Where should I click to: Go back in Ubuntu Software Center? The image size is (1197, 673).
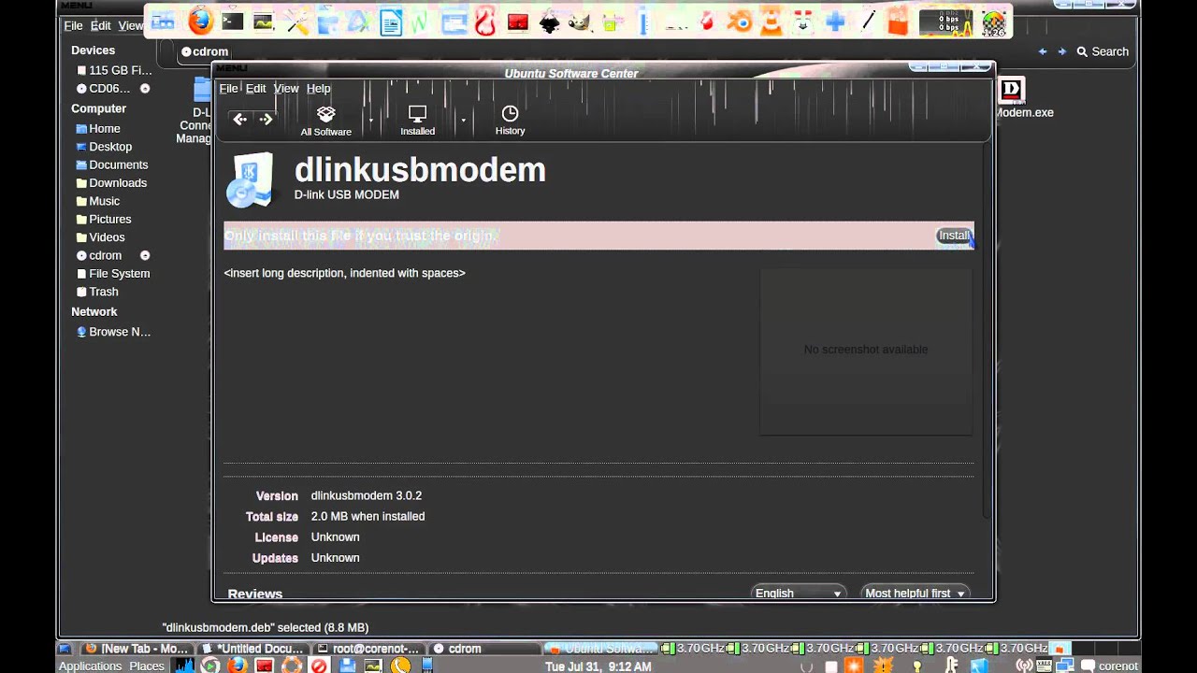(x=239, y=120)
